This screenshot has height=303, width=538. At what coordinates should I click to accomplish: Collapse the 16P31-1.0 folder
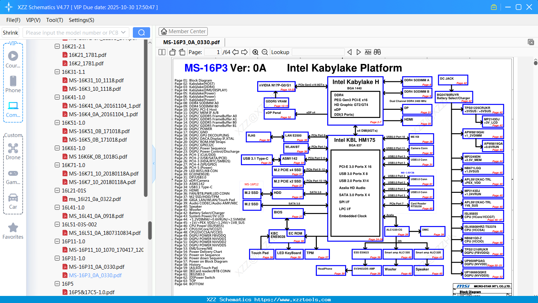[x=57, y=258]
